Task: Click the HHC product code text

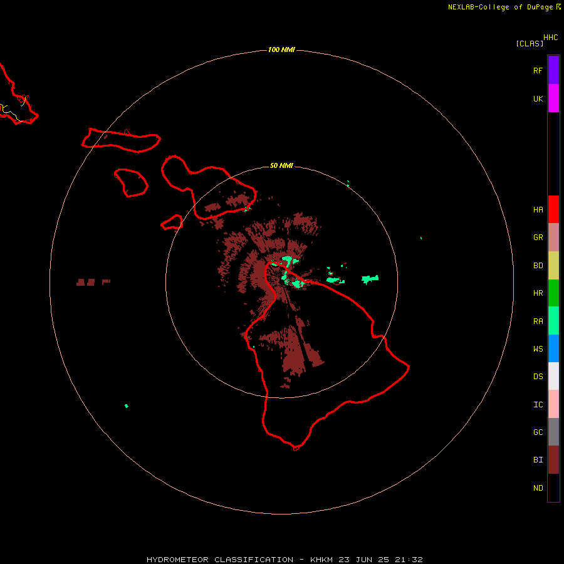Action: pos(550,38)
